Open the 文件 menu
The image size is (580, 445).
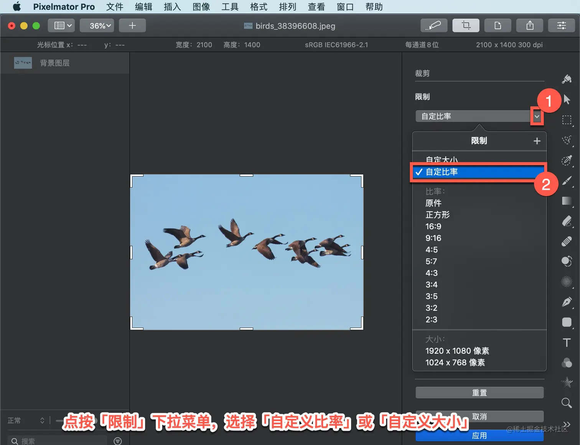[115, 7]
